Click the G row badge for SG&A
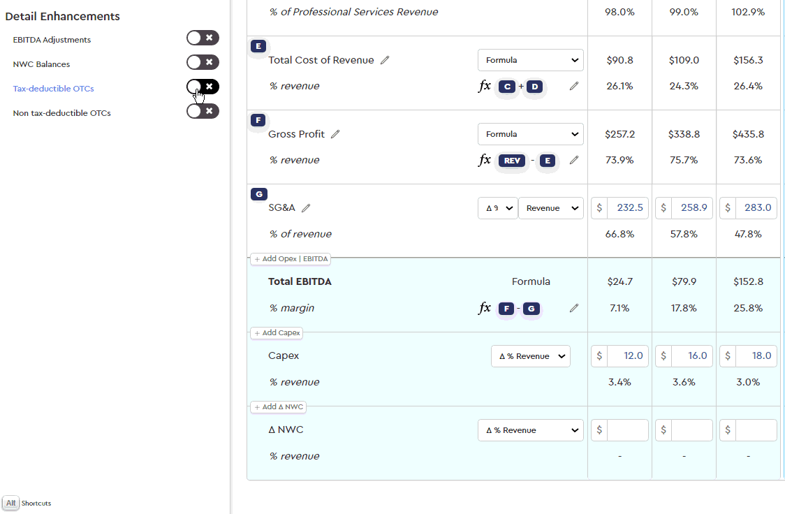 coord(258,194)
